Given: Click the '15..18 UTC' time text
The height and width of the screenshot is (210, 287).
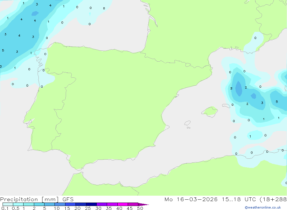Looking at the screenshot, I should coord(238,199).
